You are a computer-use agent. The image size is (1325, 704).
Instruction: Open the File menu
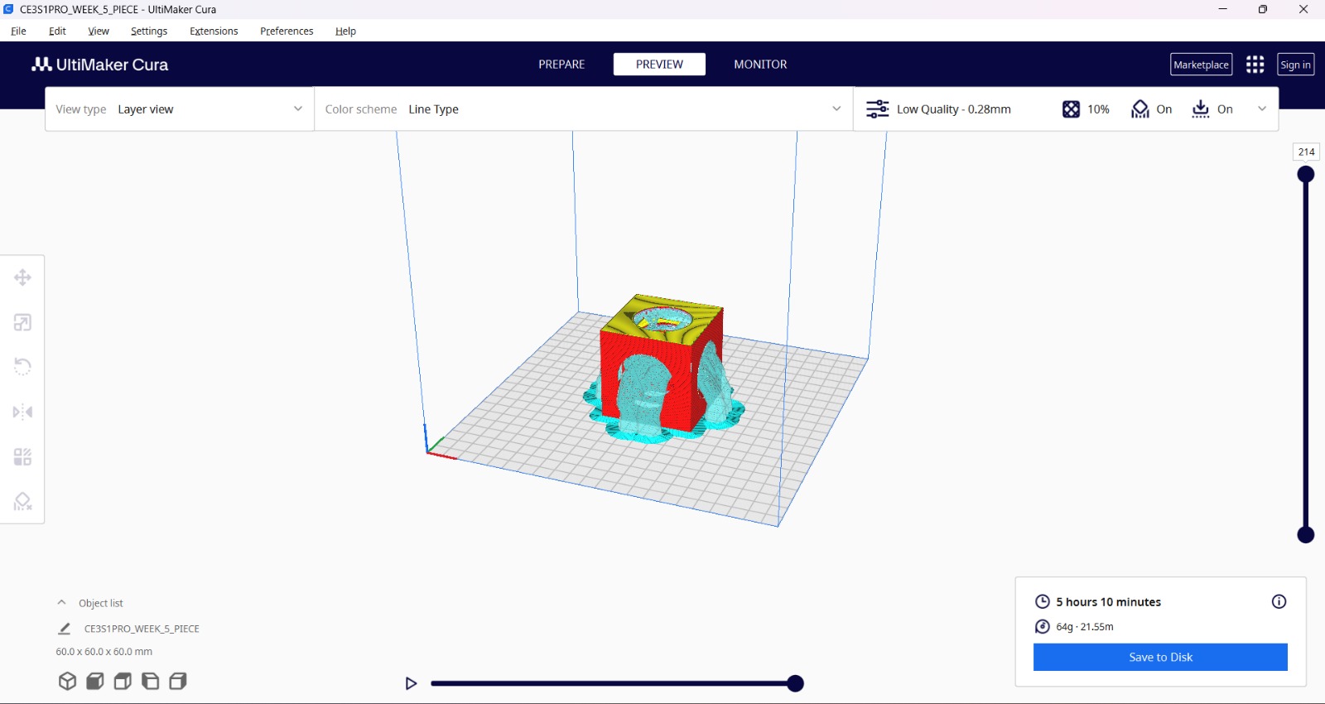[x=18, y=31]
